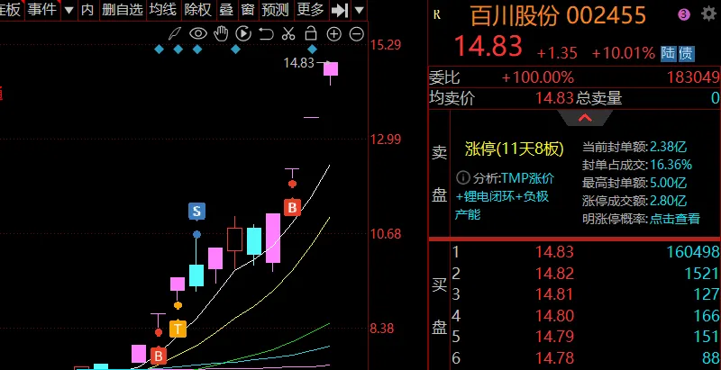This screenshot has height=370, width=721.
Task: Select the scissors cut tool
Action: tap(288, 33)
